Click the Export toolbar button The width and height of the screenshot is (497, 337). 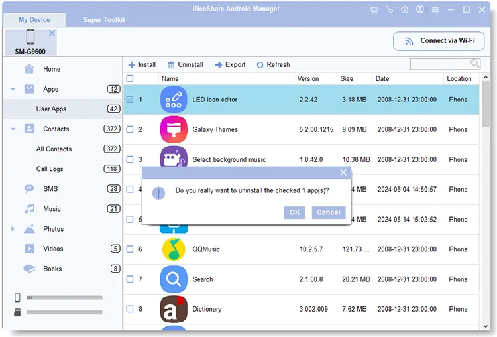[230, 65]
